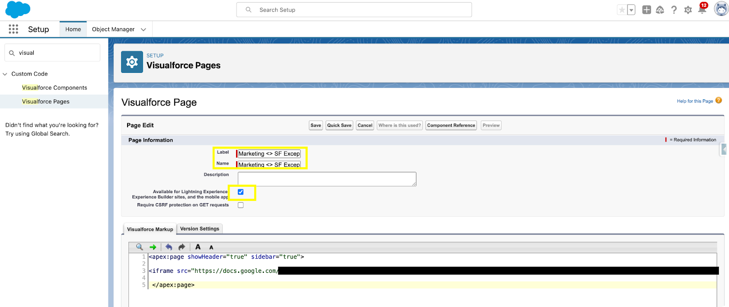Switch to the Version Settings tab

click(200, 229)
